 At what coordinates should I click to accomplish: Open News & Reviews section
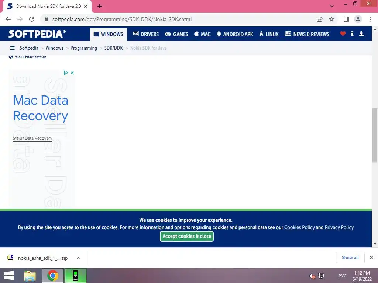307,34
